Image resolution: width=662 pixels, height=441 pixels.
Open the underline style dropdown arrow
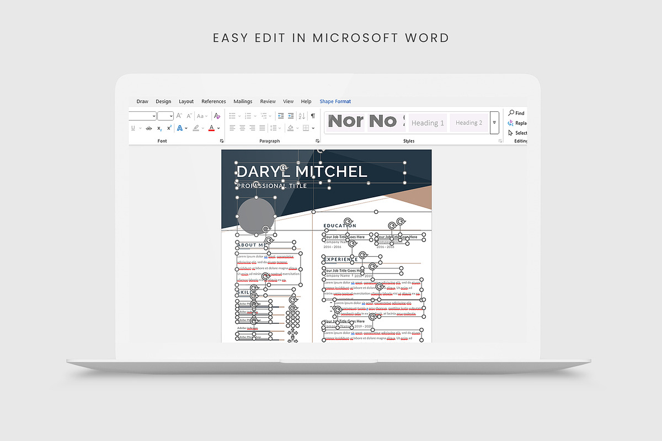(x=140, y=128)
